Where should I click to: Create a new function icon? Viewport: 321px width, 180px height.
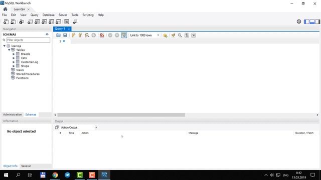tap(58, 21)
